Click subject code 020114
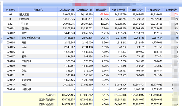182x106 pixels. click(11, 89)
